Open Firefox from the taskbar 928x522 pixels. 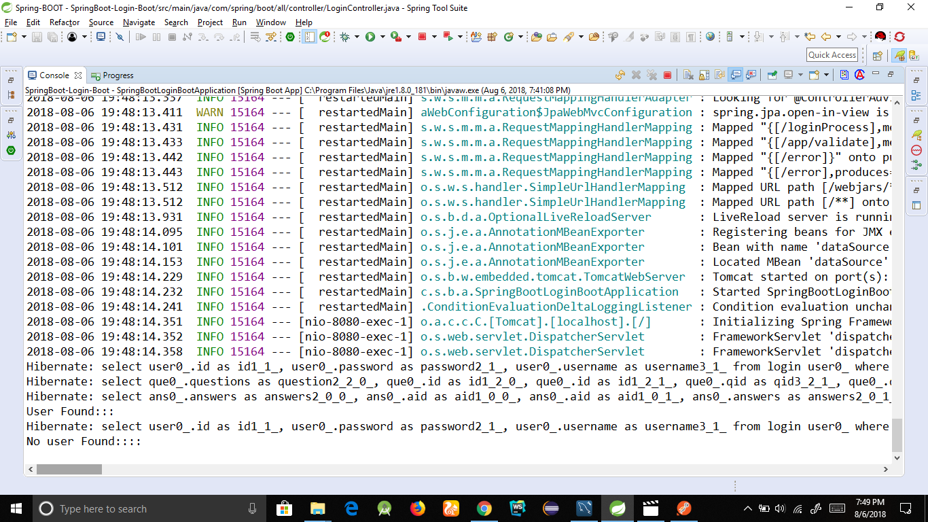(x=417, y=508)
